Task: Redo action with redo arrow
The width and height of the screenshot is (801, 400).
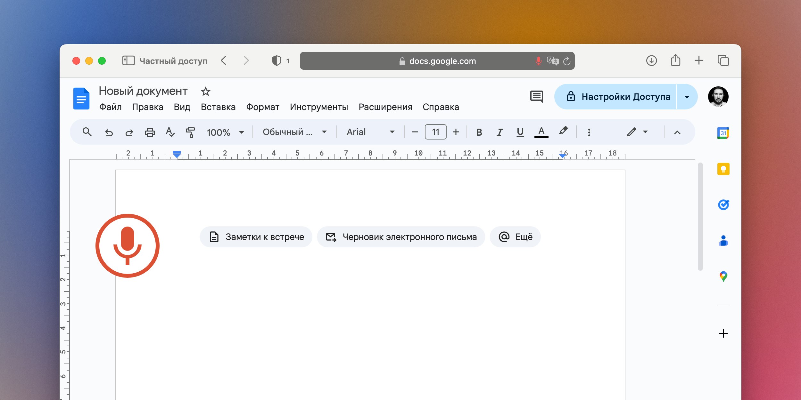Action: [129, 132]
